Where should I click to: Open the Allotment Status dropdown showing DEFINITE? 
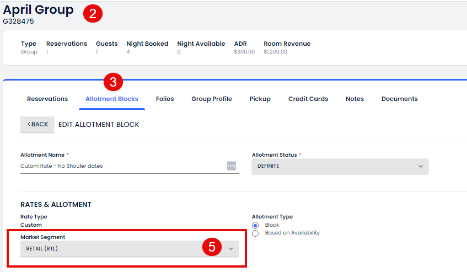tap(340, 166)
